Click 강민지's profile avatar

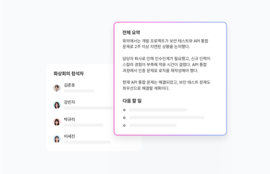(x=57, y=105)
